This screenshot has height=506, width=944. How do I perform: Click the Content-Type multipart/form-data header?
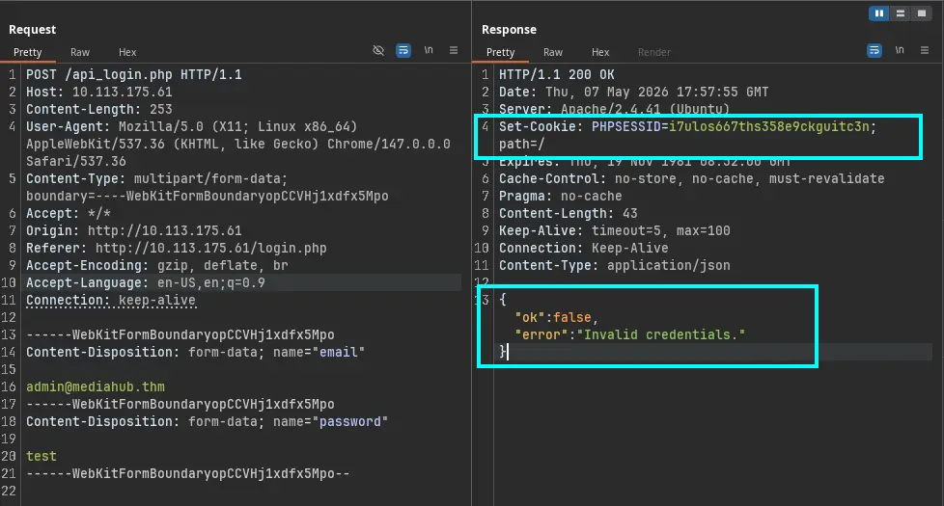(x=156, y=178)
